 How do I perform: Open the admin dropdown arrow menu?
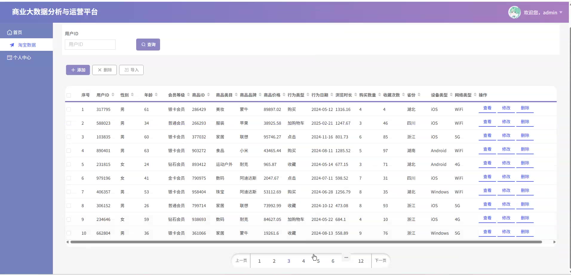point(561,13)
